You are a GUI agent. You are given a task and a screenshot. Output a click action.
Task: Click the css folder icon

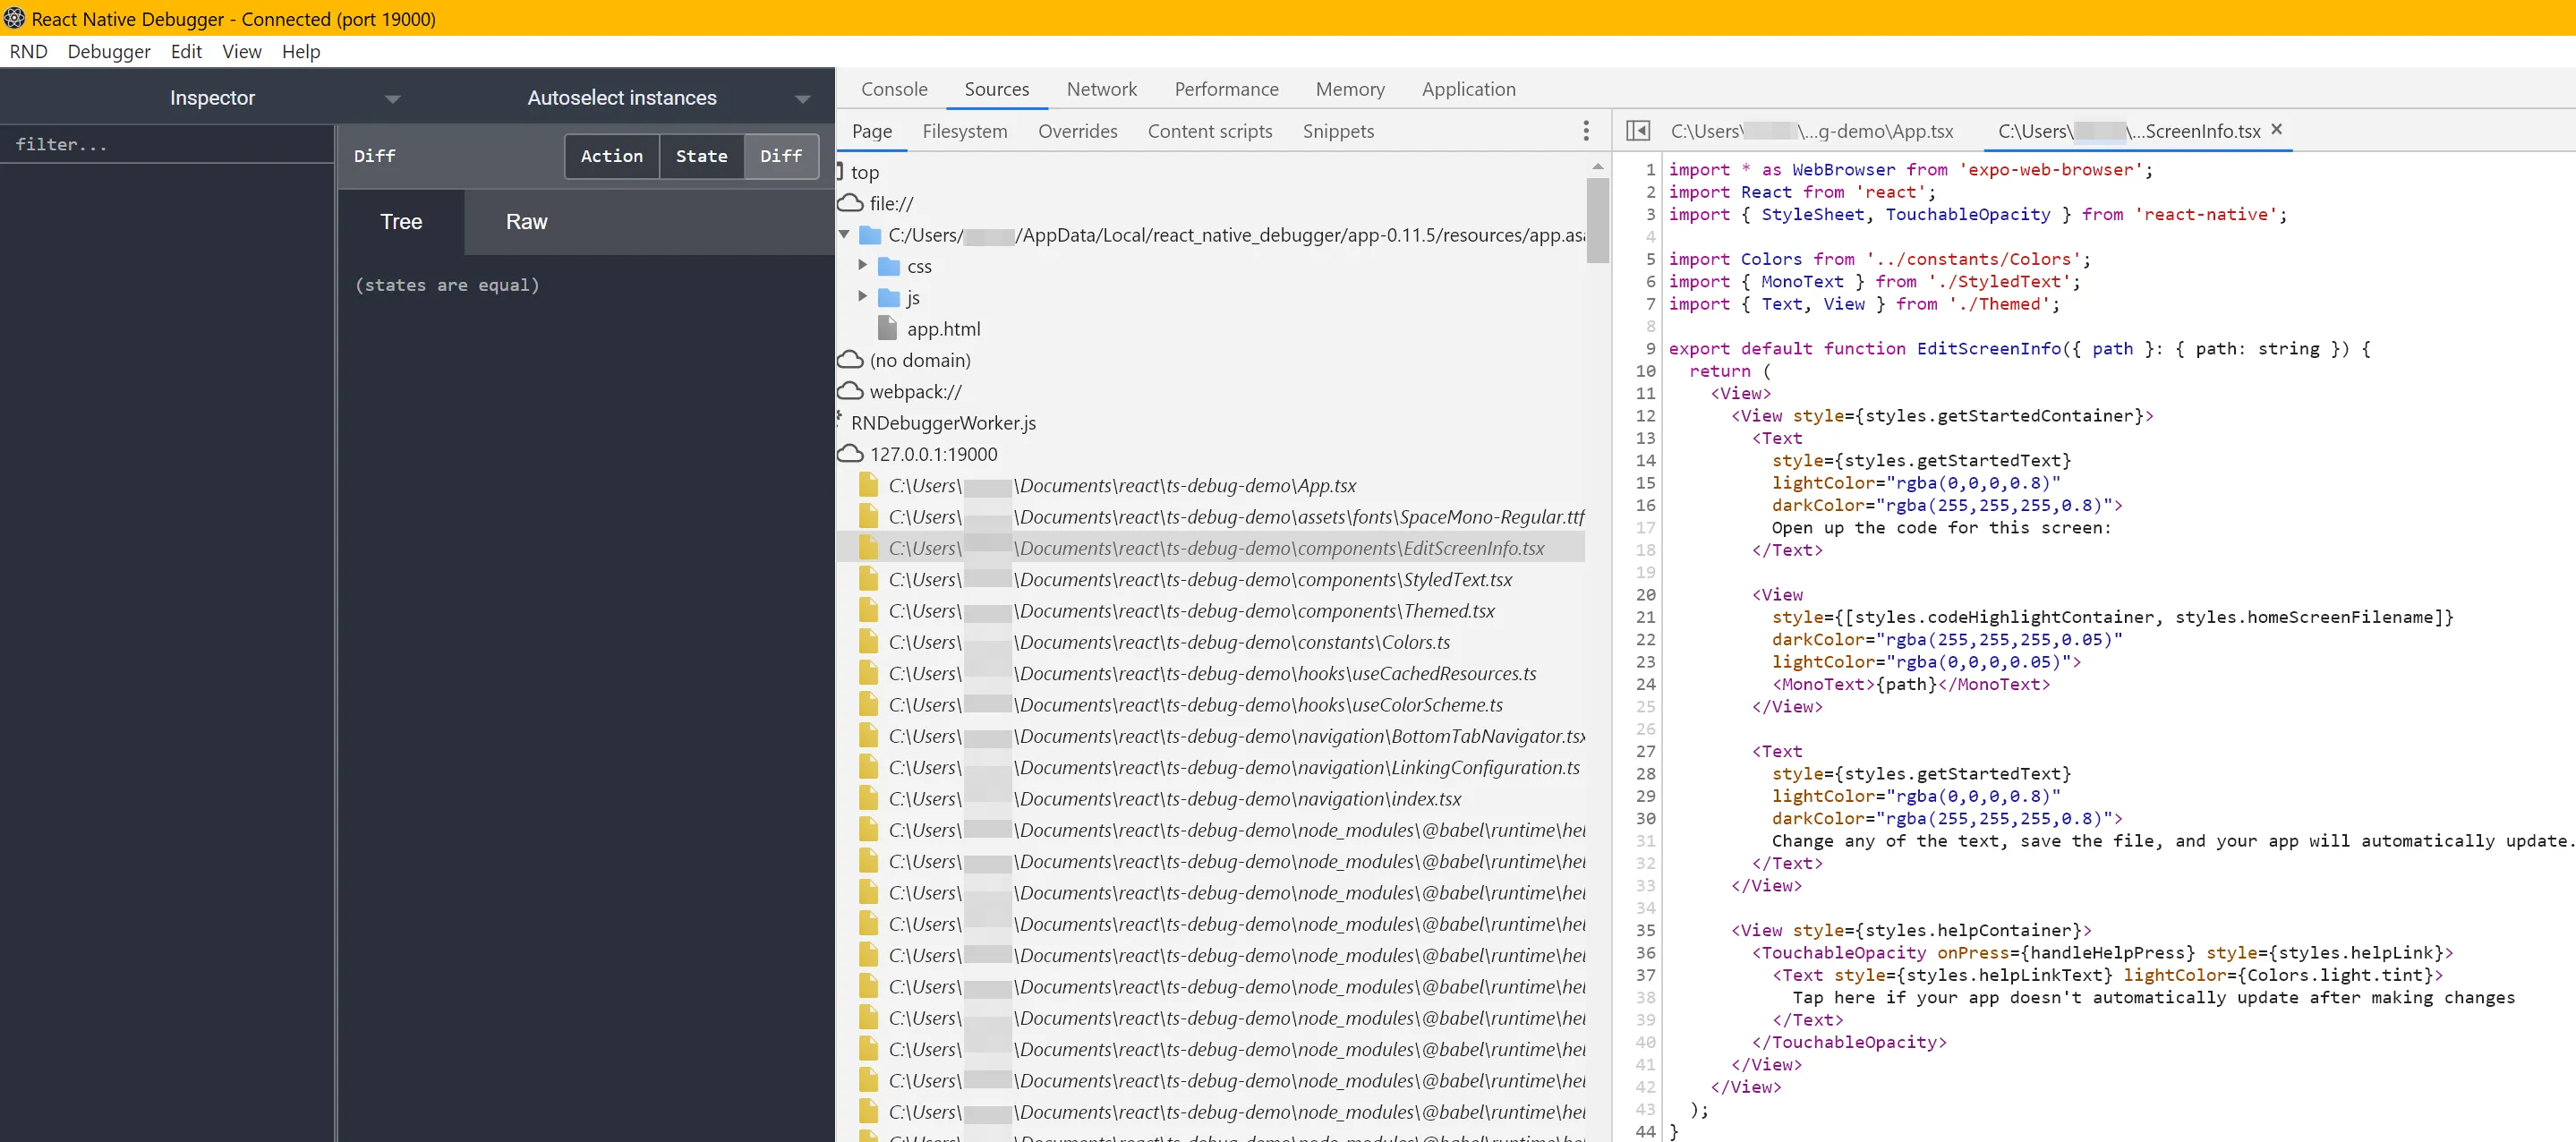pos(888,267)
